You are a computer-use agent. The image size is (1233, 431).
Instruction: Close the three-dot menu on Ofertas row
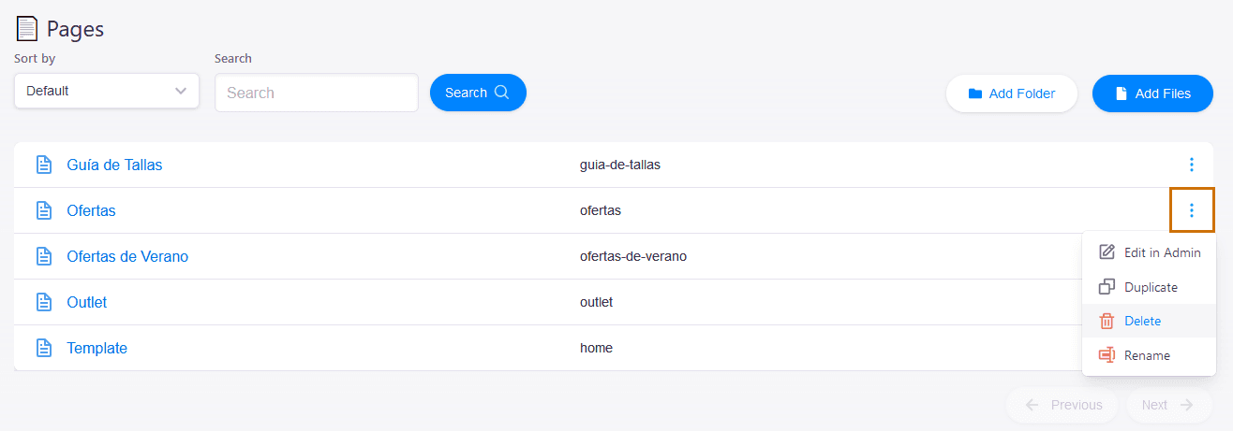click(1191, 210)
